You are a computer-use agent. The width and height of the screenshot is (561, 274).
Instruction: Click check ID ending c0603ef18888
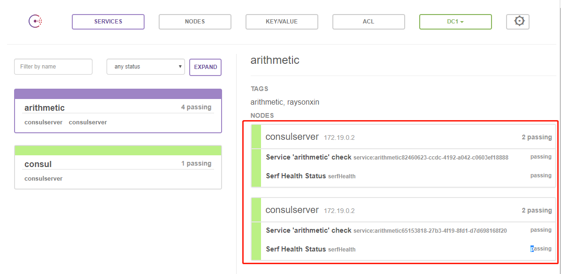pos(431,158)
